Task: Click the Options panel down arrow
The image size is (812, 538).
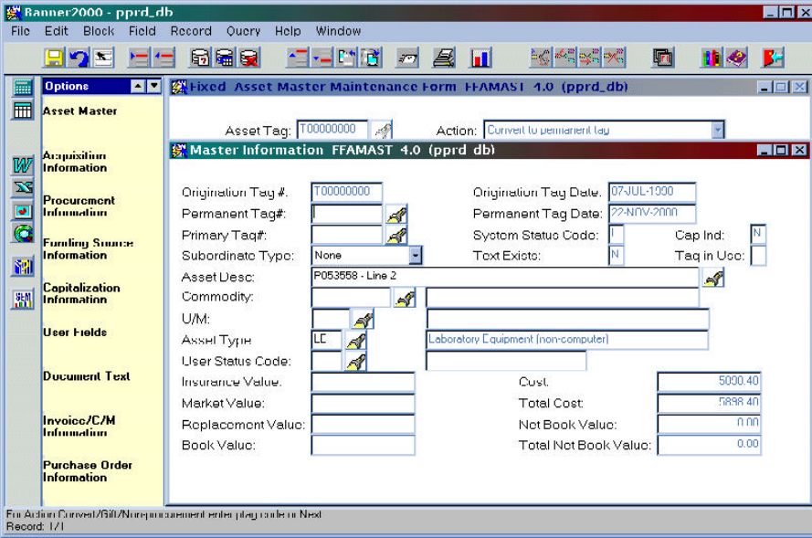Action: pos(154,86)
